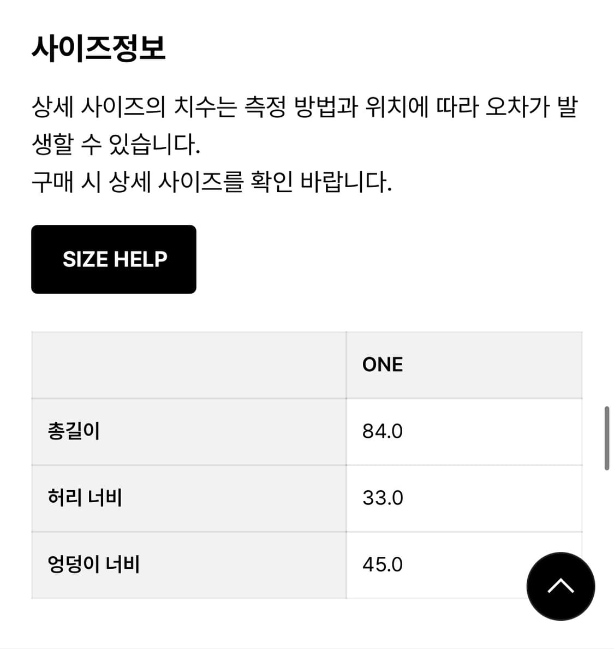The height and width of the screenshot is (649, 614).
Task: Click the 사이즈정보 heading
Action: pos(98,48)
